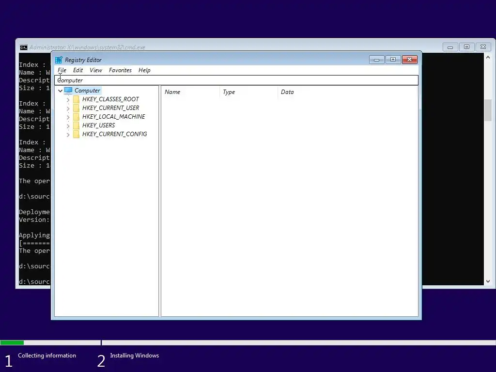Select the Computer label in tree
This screenshot has height=372, width=496.
(87, 91)
